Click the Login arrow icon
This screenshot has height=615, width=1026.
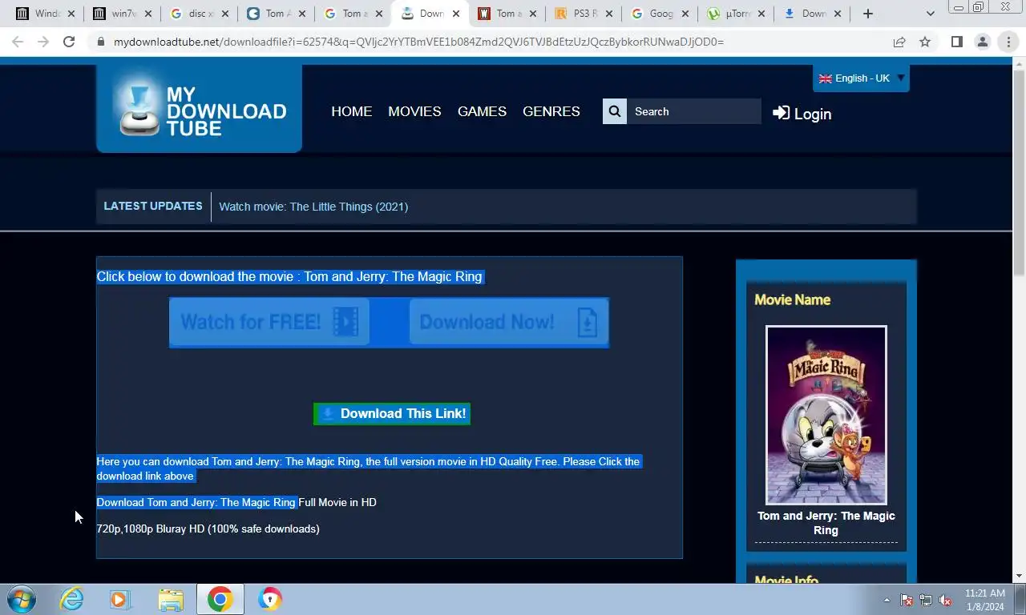click(781, 113)
